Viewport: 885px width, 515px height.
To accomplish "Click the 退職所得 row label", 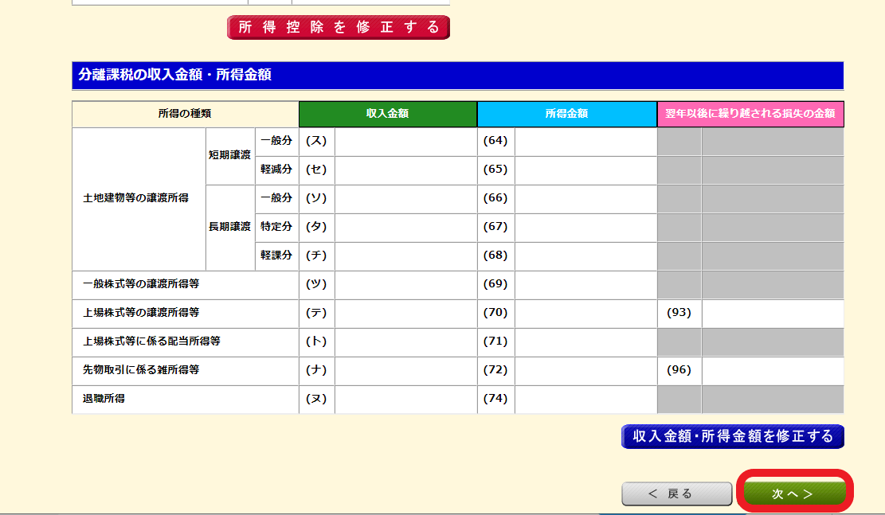I will (x=104, y=398).
